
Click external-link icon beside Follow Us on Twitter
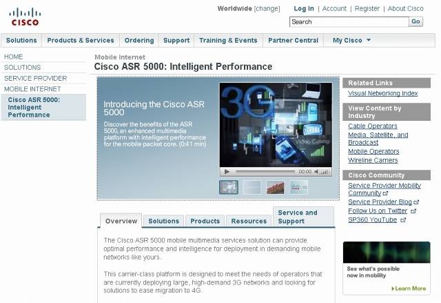(413, 211)
